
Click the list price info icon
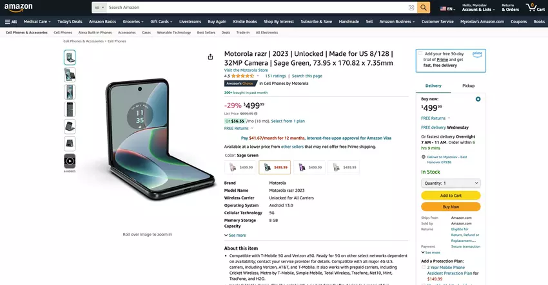click(257, 113)
